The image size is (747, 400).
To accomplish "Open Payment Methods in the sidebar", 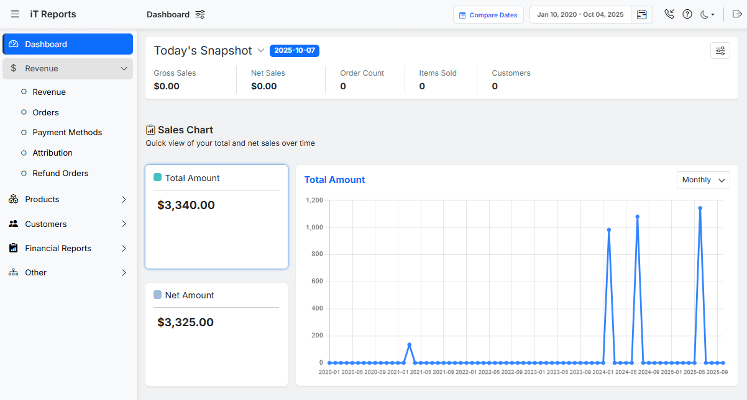I will point(67,132).
